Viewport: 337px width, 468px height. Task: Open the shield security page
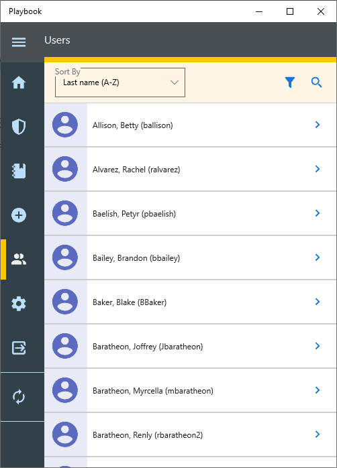coord(19,127)
